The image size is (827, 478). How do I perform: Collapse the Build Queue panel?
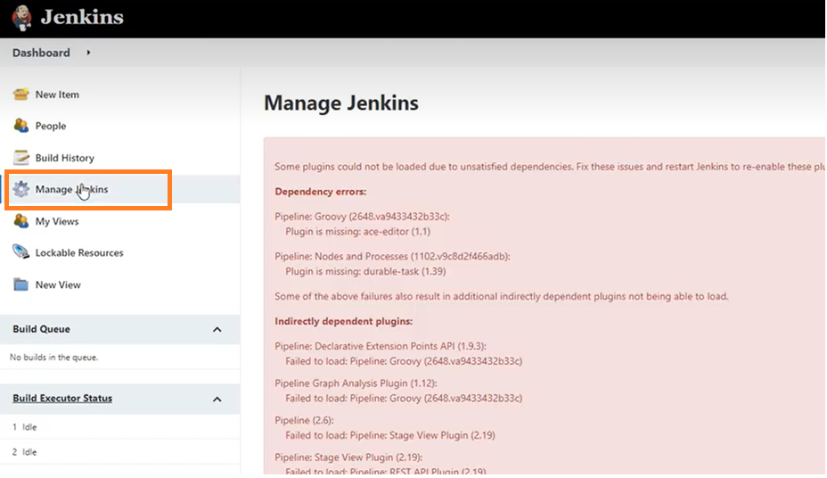(x=217, y=329)
